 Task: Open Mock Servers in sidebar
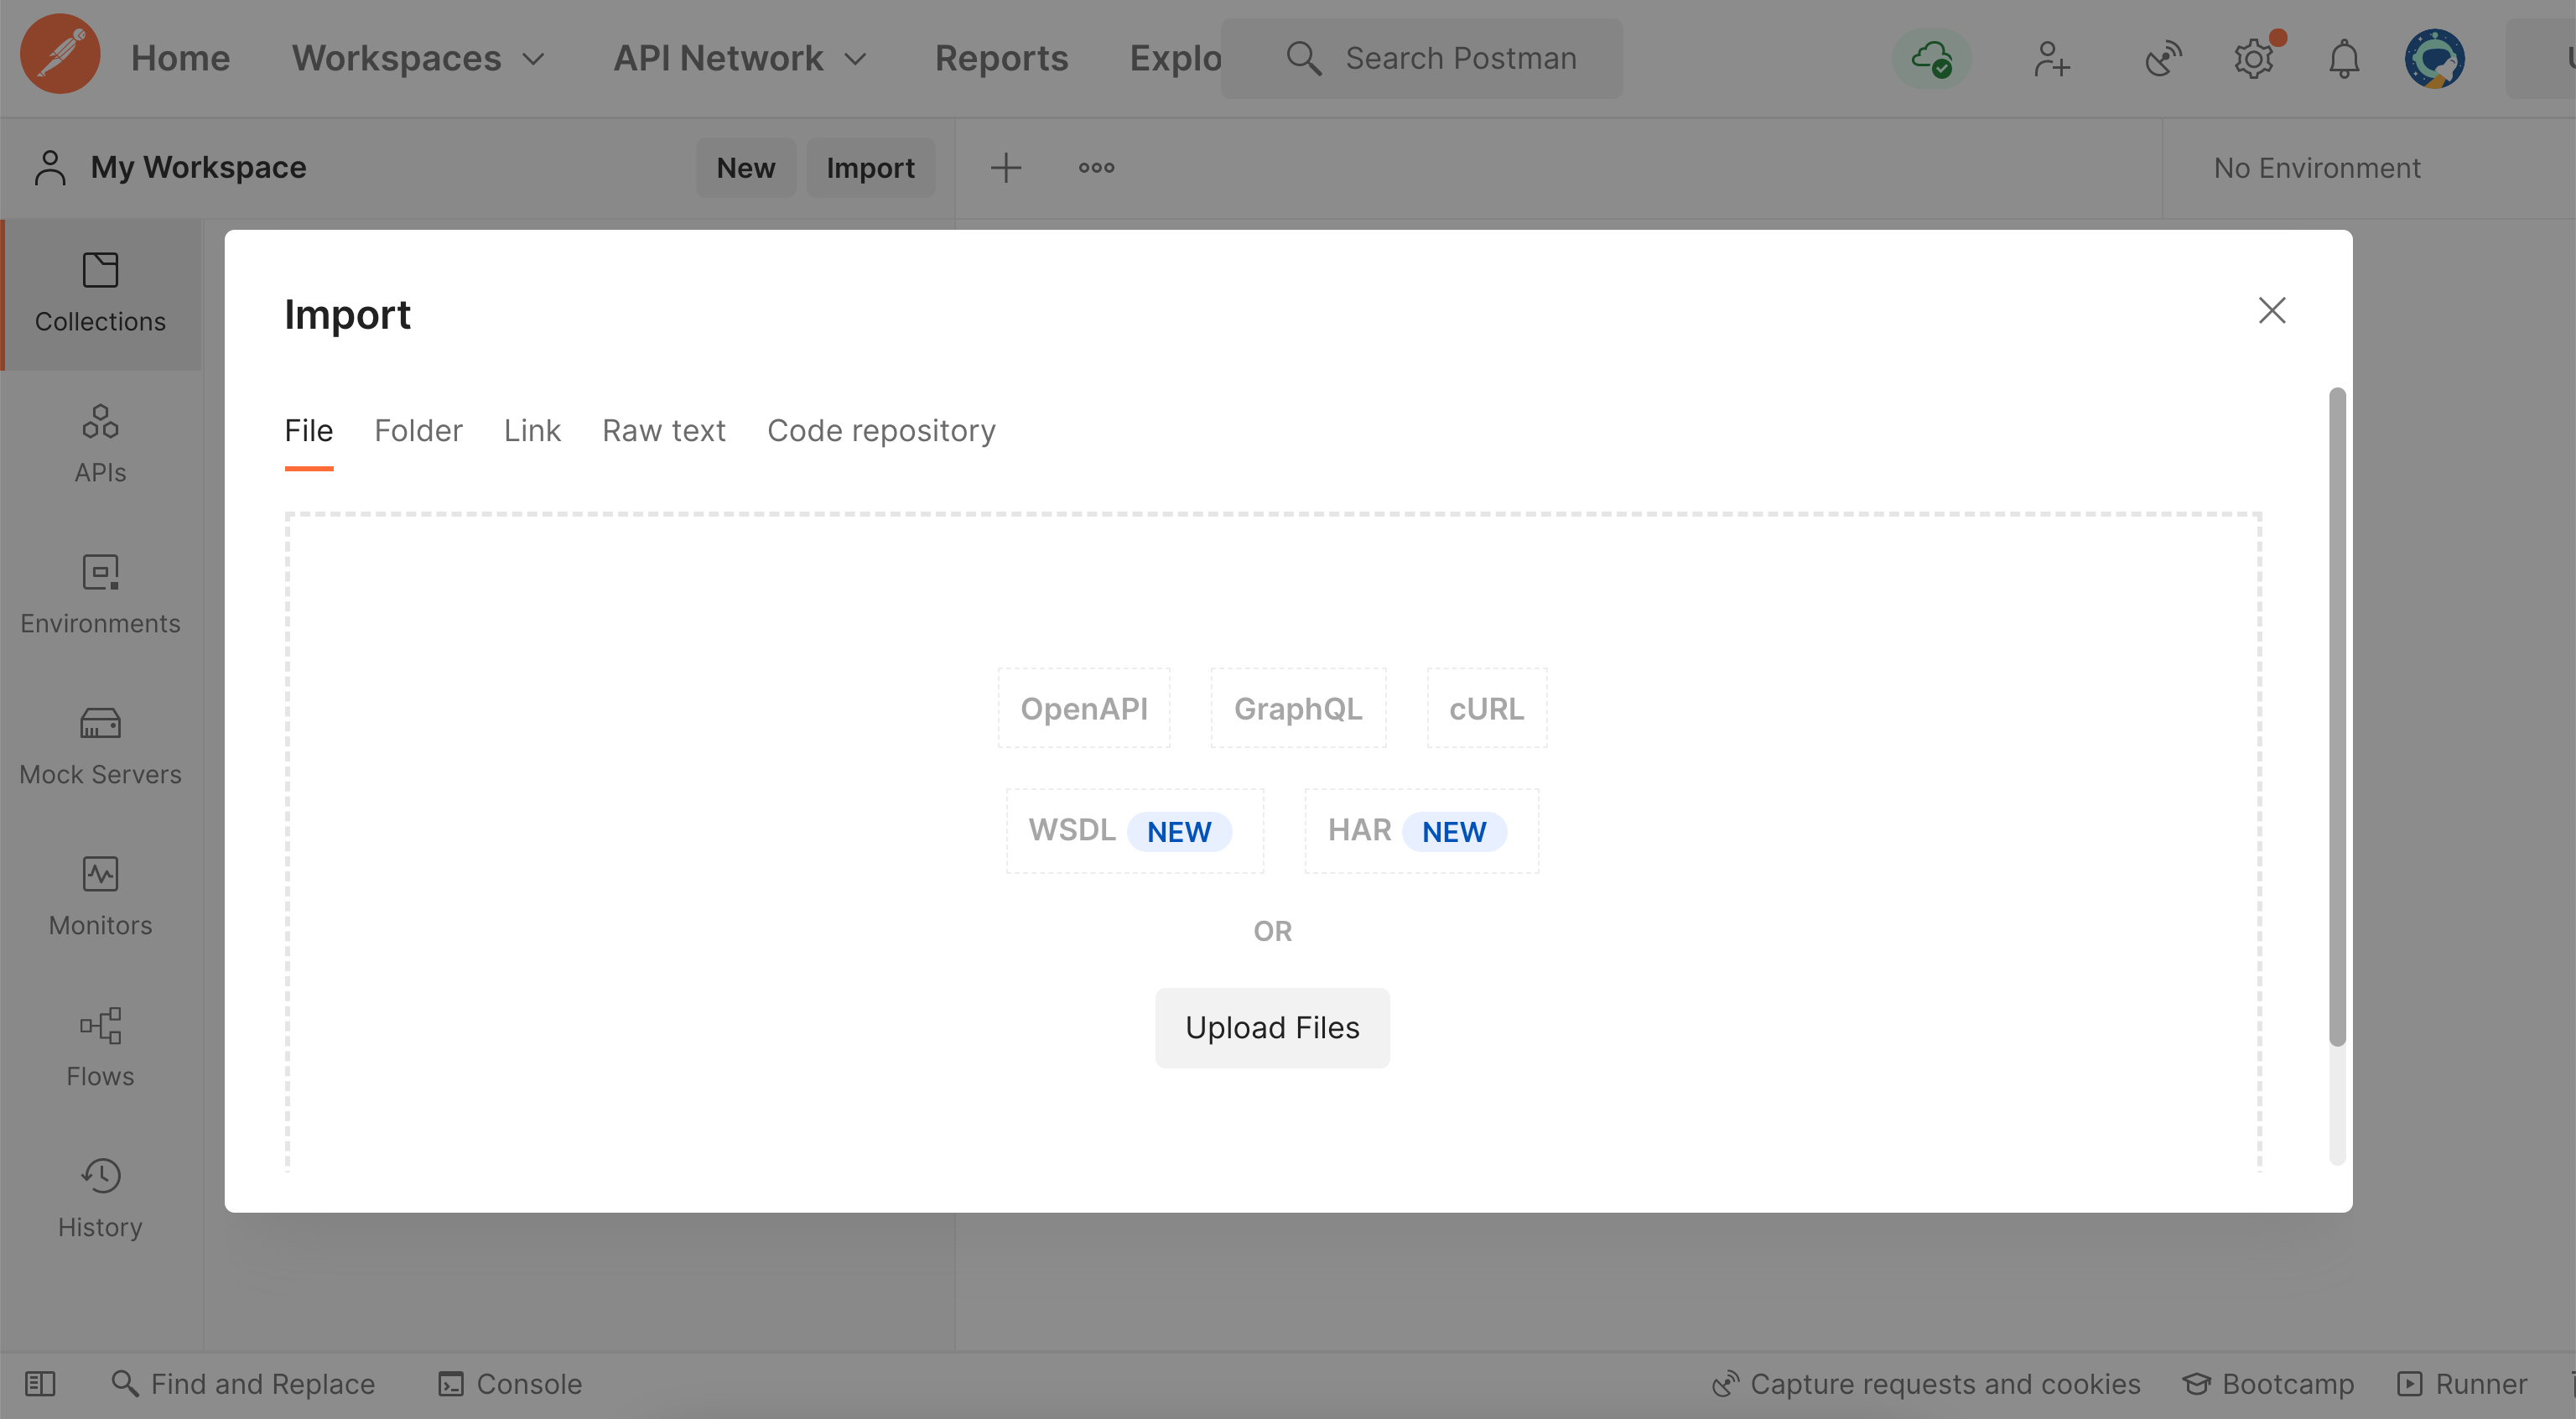pyautogui.click(x=100, y=746)
